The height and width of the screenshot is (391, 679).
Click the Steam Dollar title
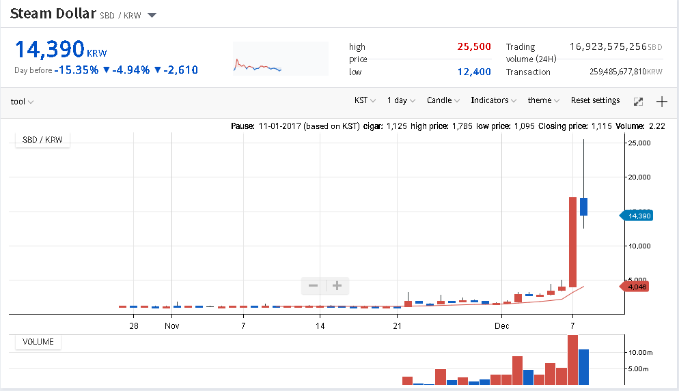53,14
